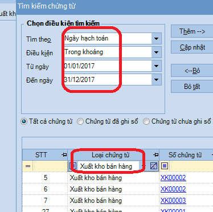Screen dimensions: 213x212
Task: Click the '<--Bỏ' button
Action: coord(192,71)
